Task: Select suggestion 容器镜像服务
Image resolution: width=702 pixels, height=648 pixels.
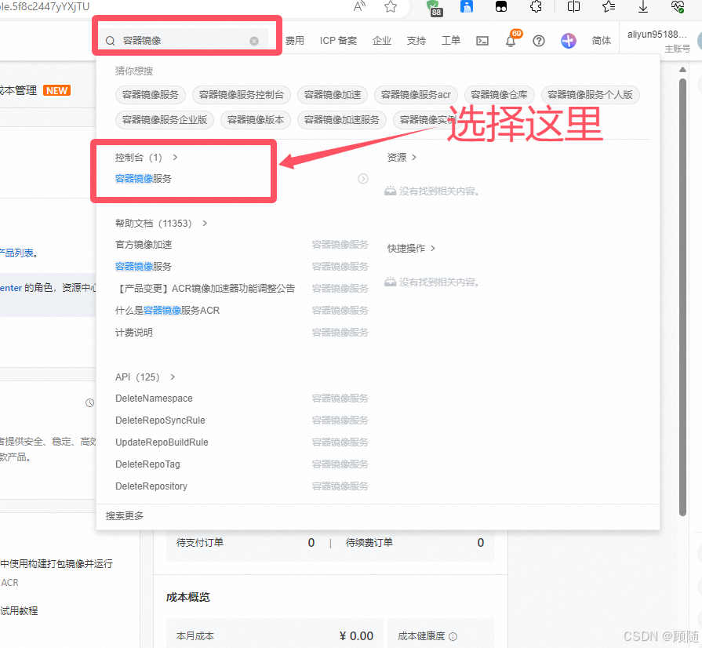Action: 151,95
